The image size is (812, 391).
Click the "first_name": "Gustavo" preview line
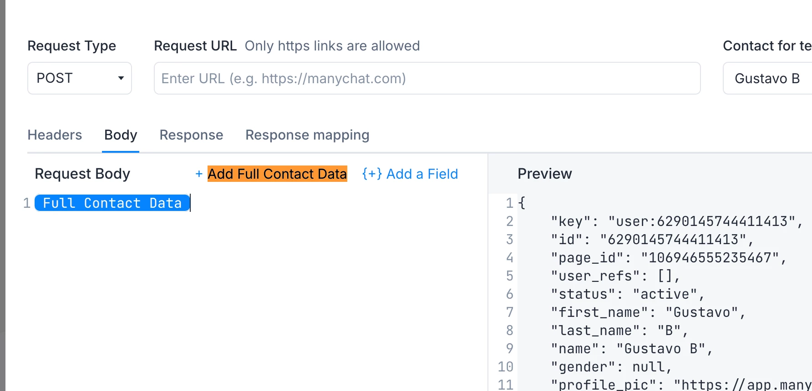tap(647, 312)
